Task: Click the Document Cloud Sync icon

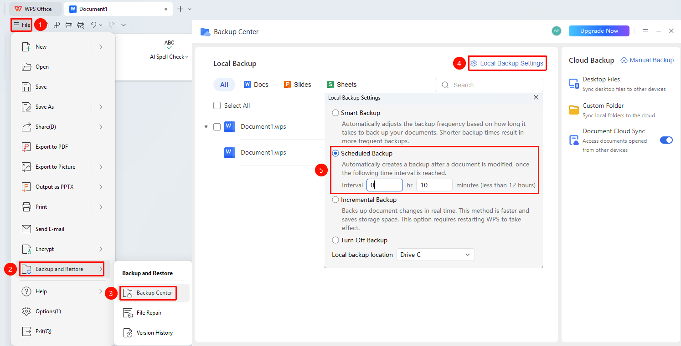Action: 573,140
